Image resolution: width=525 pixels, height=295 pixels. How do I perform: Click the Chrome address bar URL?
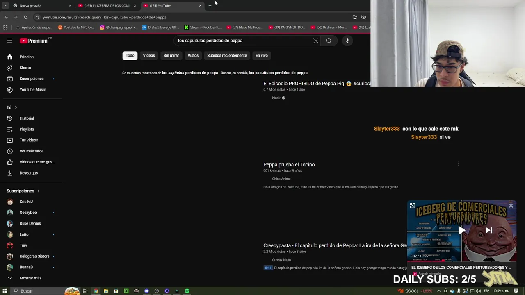point(104,17)
